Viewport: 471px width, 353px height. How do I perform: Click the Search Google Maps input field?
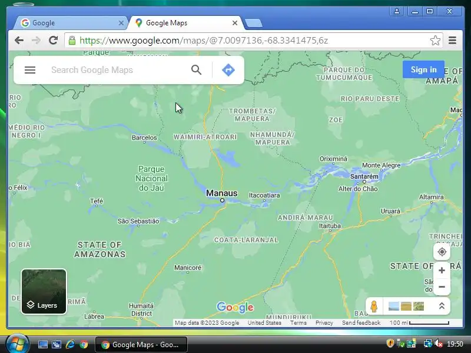pyautogui.click(x=117, y=70)
